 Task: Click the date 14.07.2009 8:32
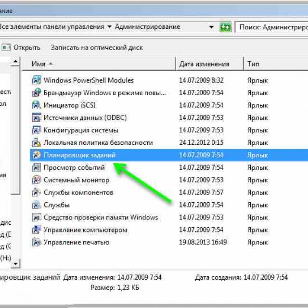[x=201, y=80]
